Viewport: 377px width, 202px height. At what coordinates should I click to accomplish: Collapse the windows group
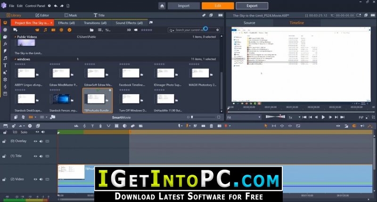tap(15, 59)
